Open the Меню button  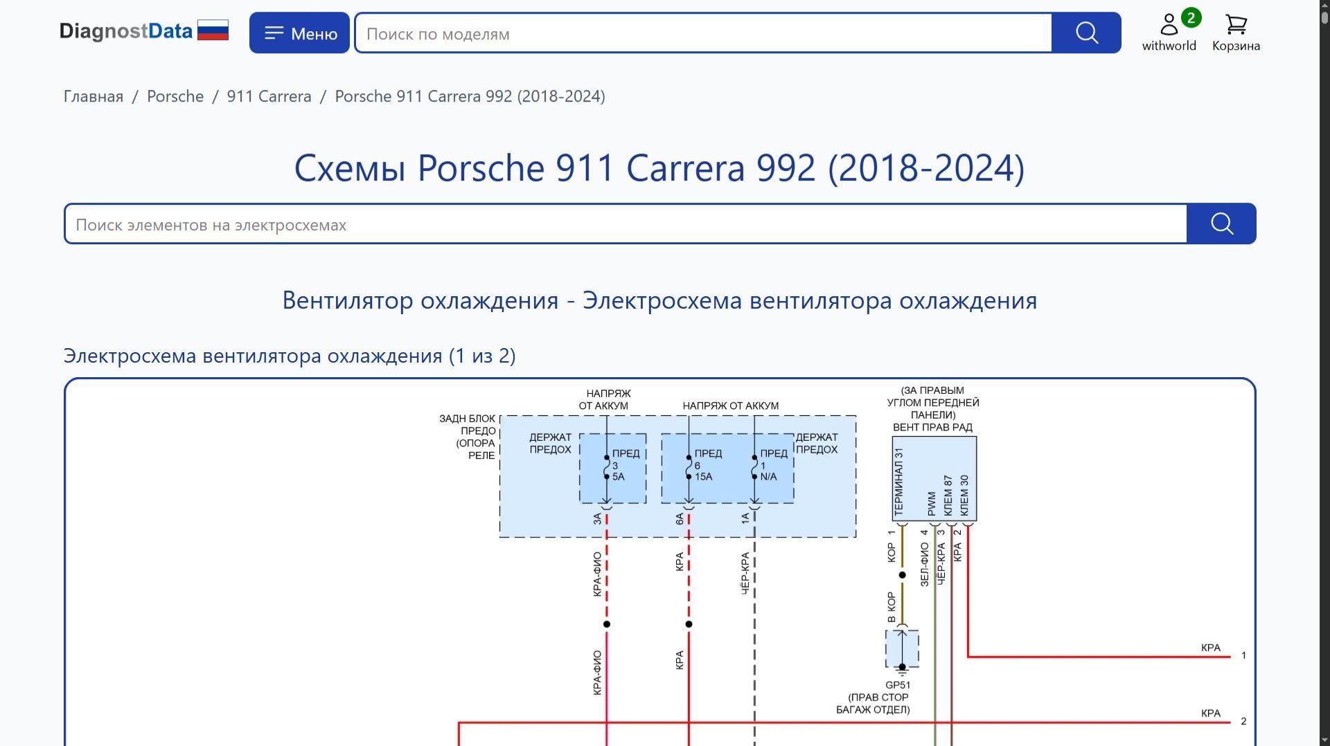[x=299, y=33]
